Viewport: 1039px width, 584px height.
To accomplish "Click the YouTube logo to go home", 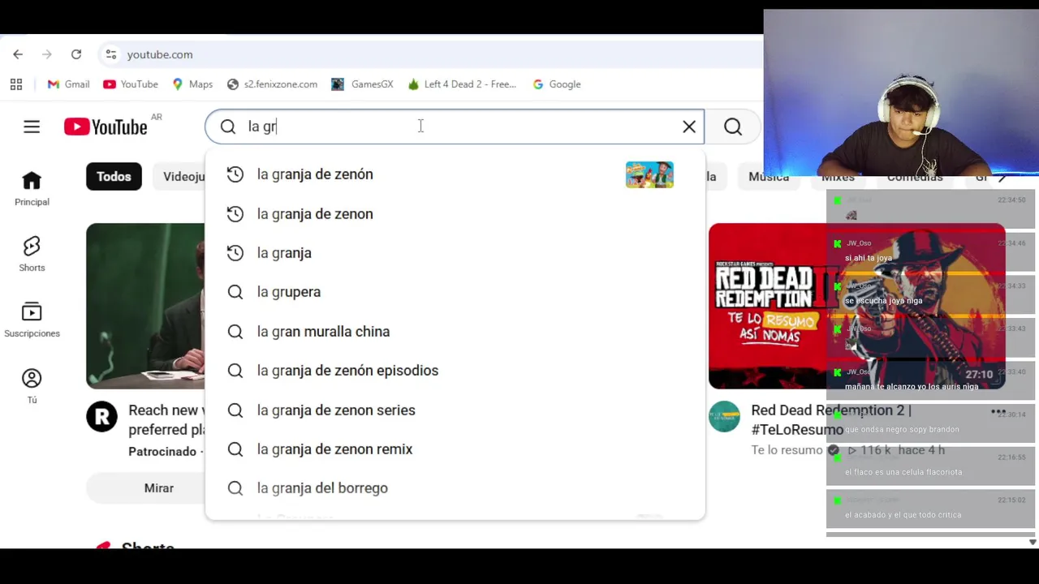I will [x=106, y=127].
